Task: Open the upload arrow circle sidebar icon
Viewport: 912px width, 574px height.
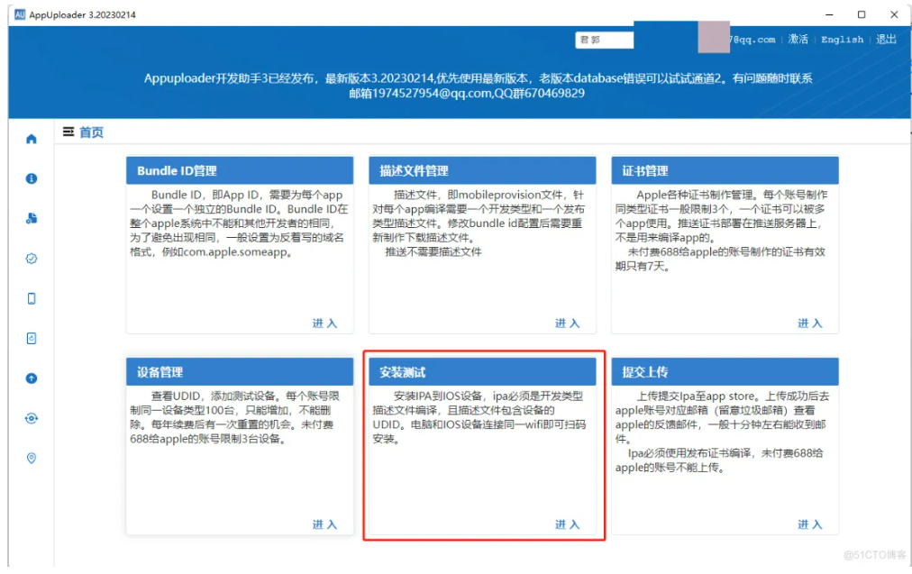Action: tap(32, 378)
